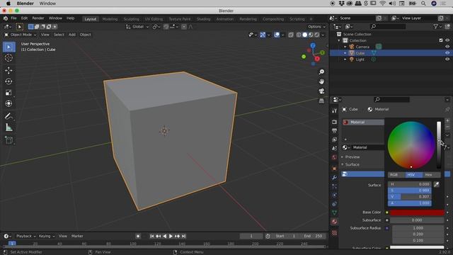Click the eyedropper in color picker
The height and width of the screenshot is (255, 453).
pyautogui.click(x=437, y=184)
